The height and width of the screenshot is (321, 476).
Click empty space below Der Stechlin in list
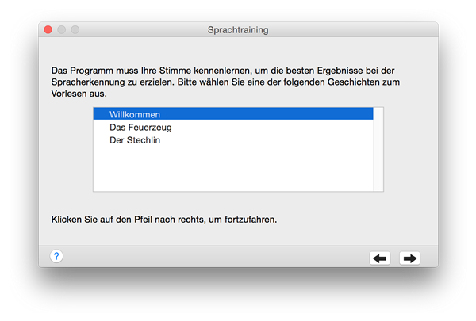(233, 168)
